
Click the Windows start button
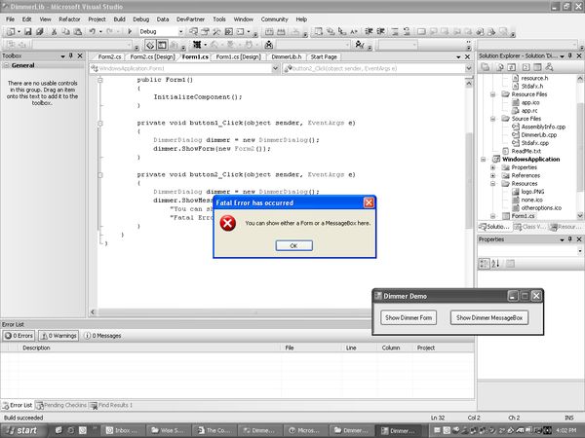click(x=23, y=430)
